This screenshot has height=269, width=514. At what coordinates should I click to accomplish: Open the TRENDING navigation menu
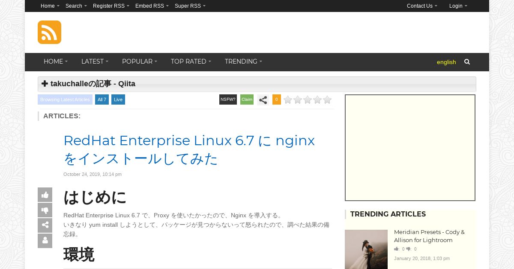243,62
